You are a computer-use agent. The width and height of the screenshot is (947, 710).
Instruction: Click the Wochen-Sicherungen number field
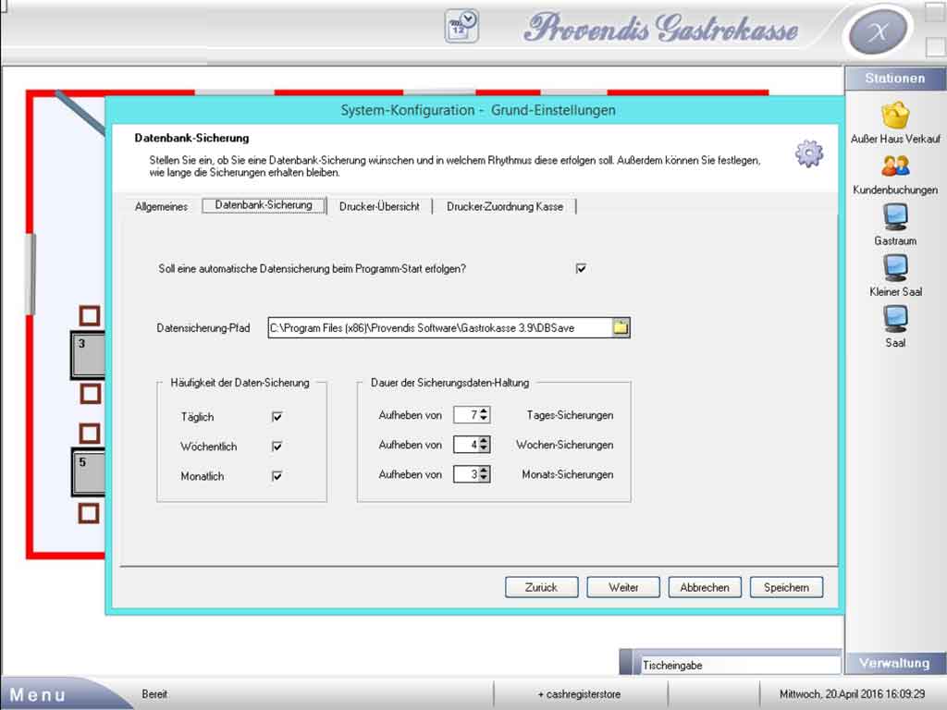click(x=467, y=445)
